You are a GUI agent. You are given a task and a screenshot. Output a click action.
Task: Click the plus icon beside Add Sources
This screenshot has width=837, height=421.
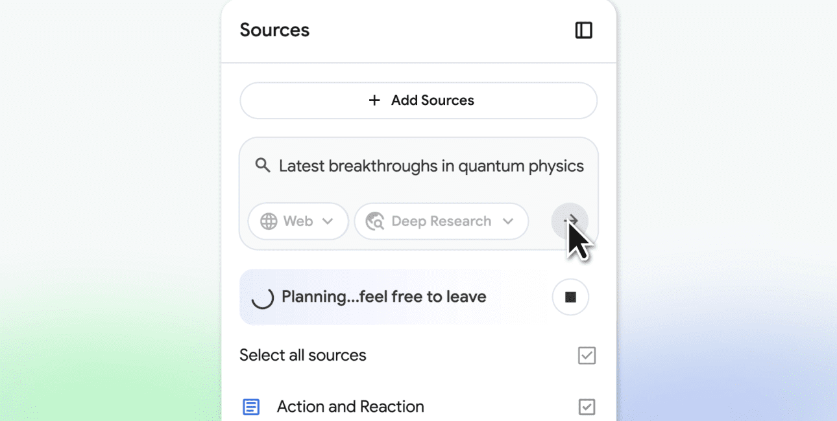[x=374, y=100]
